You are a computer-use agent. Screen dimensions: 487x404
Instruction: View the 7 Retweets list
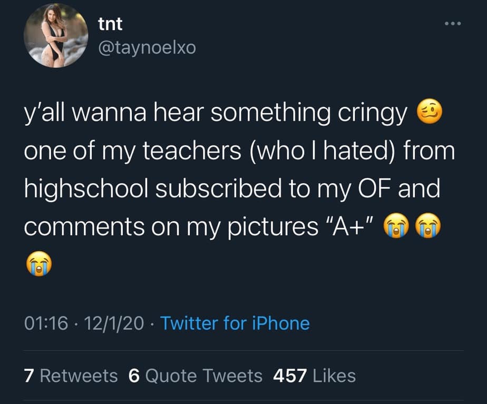point(71,376)
